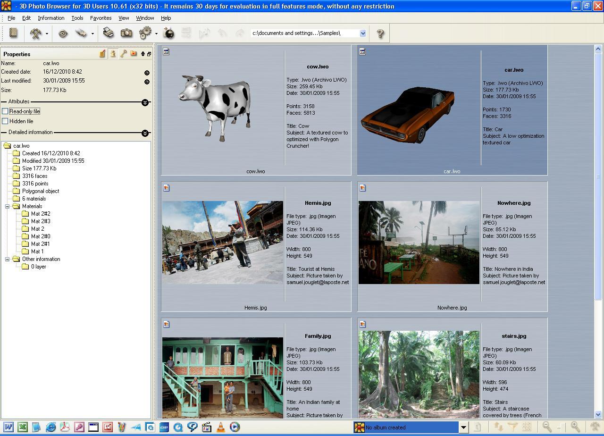
Task: Select the '0 layer' tree item
Action: point(39,267)
